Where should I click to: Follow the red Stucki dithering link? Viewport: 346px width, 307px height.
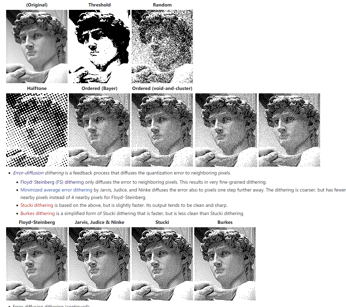(37, 205)
